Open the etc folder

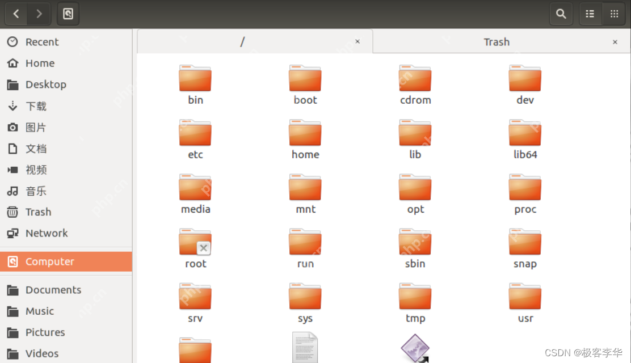(195, 134)
